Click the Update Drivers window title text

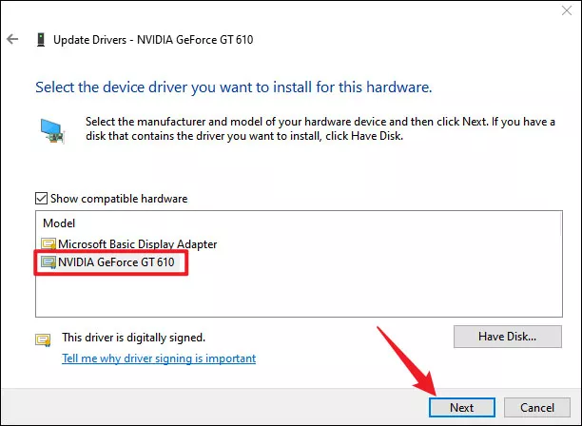(153, 40)
